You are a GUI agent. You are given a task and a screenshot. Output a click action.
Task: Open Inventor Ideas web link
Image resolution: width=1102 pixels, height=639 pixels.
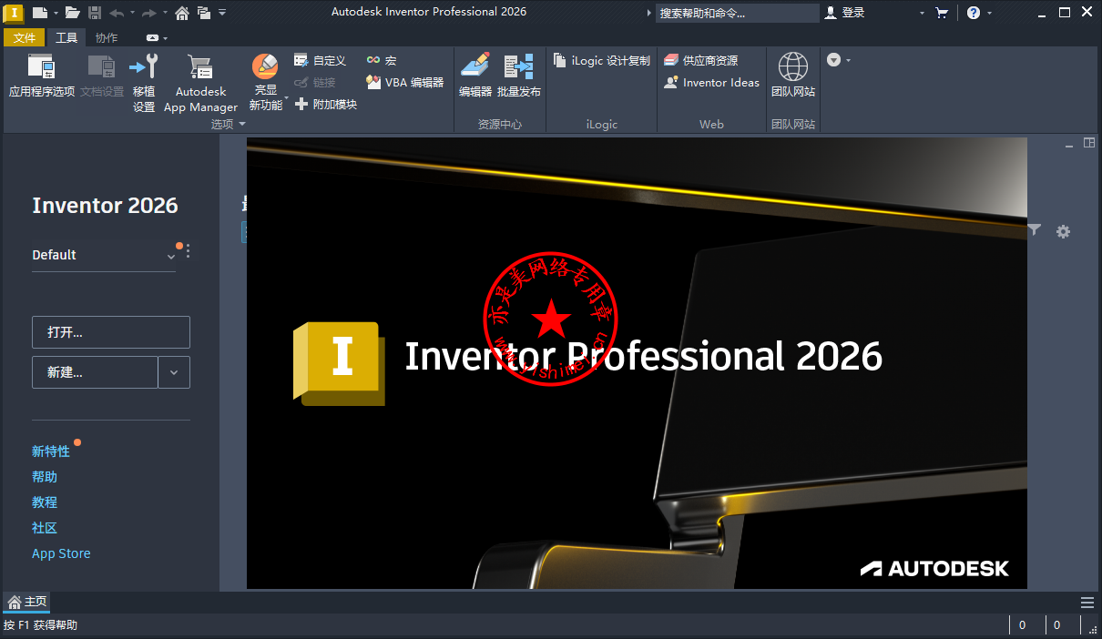pyautogui.click(x=711, y=82)
